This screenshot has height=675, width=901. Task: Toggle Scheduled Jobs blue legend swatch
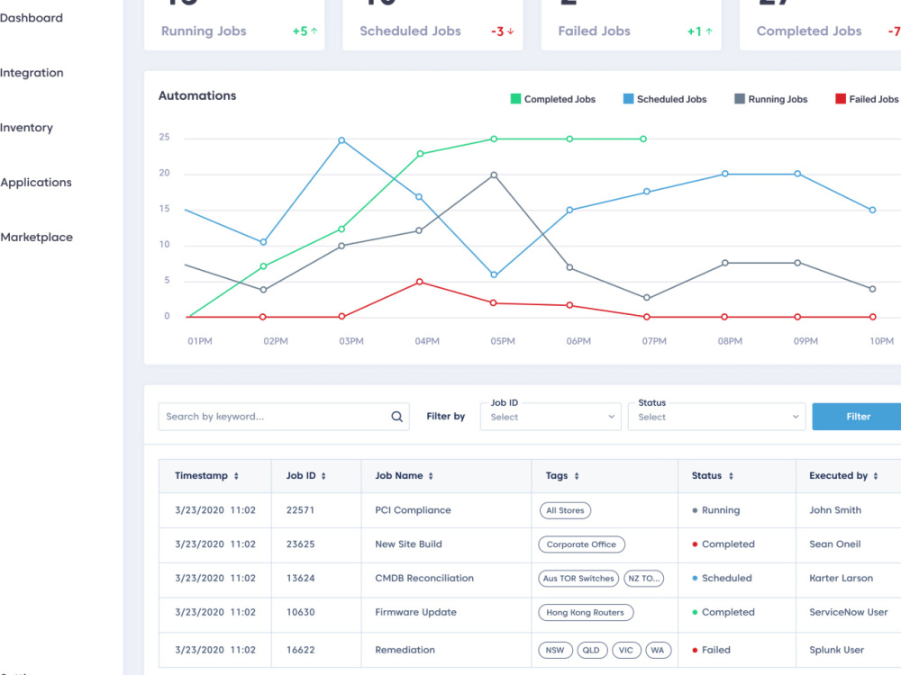(x=628, y=99)
